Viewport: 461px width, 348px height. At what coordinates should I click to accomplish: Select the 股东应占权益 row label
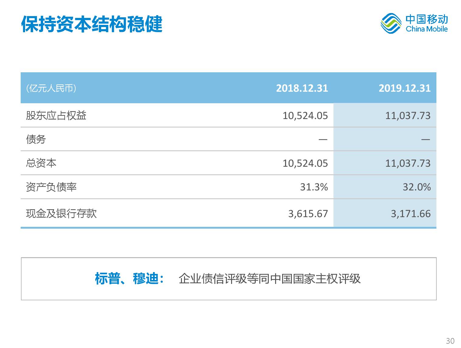tap(56, 115)
